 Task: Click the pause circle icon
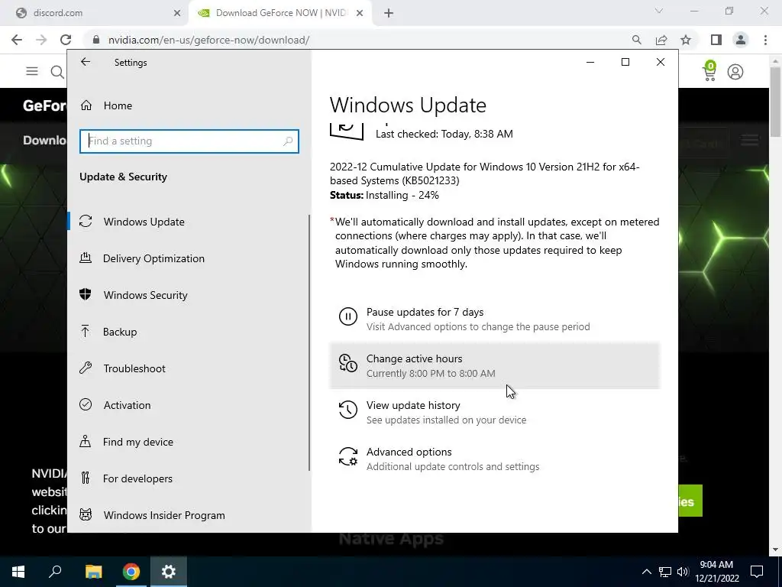tap(348, 316)
